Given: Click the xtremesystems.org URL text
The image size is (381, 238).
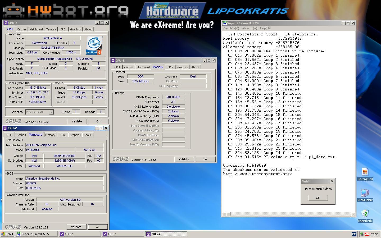Looking at the screenshot, I should (x=257, y=174).
